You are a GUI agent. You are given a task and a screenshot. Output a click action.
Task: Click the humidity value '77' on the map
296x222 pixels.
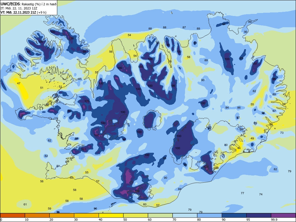pos(243,193)
